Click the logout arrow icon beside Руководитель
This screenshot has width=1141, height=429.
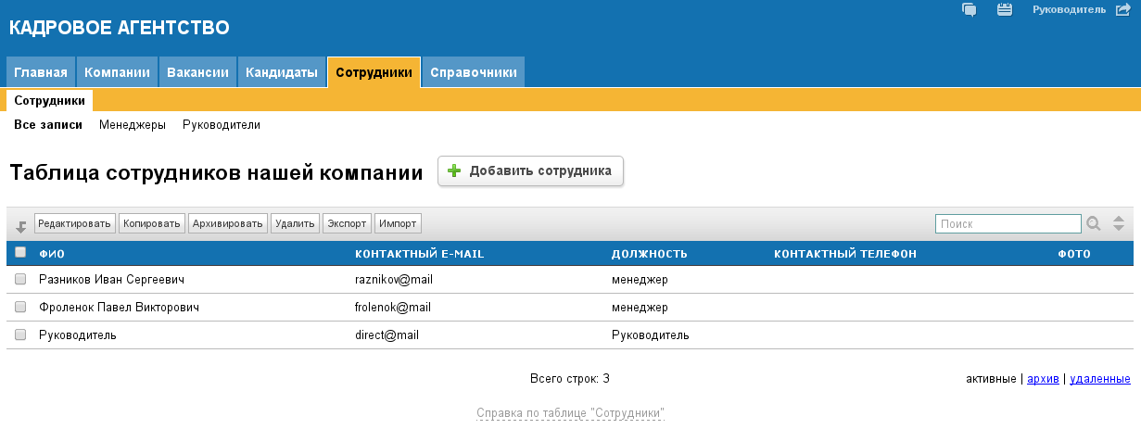[1122, 10]
